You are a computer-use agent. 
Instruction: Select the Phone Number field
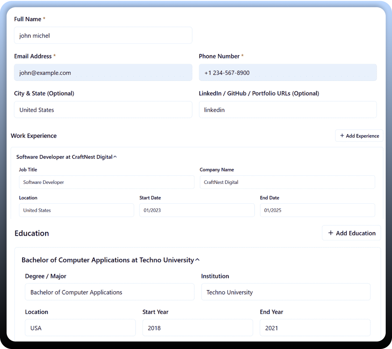pyautogui.click(x=288, y=73)
